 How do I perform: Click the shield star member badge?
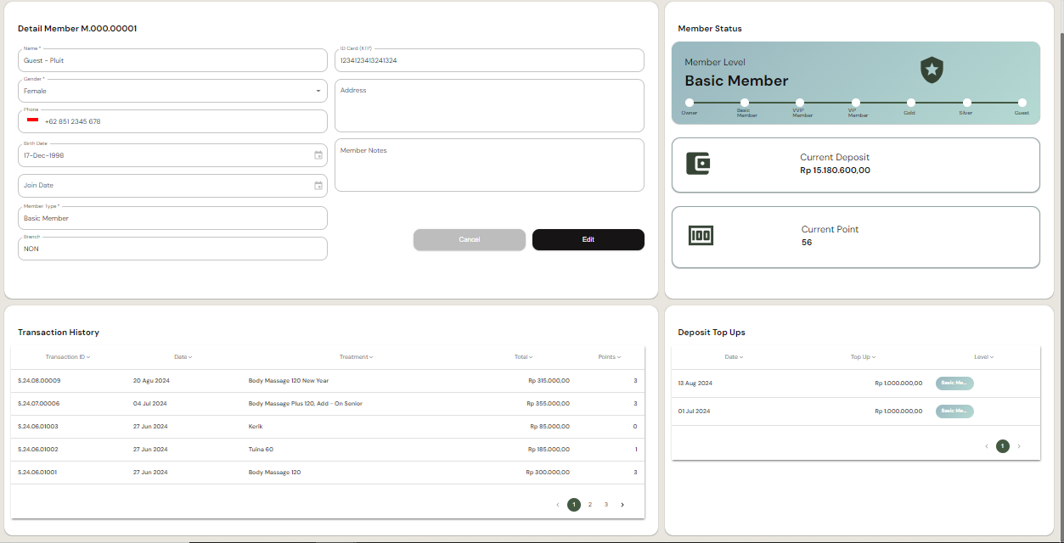click(x=932, y=70)
